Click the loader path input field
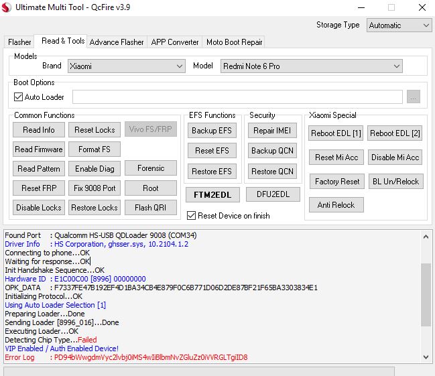The width and height of the screenshot is (435, 376). point(237,97)
